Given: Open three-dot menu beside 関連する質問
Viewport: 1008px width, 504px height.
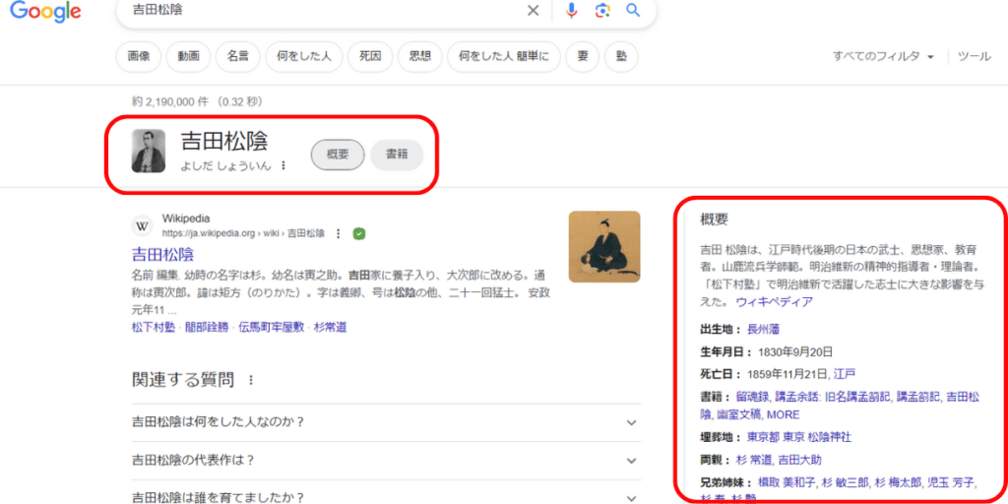Looking at the screenshot, I should click(x=251, y=381).
